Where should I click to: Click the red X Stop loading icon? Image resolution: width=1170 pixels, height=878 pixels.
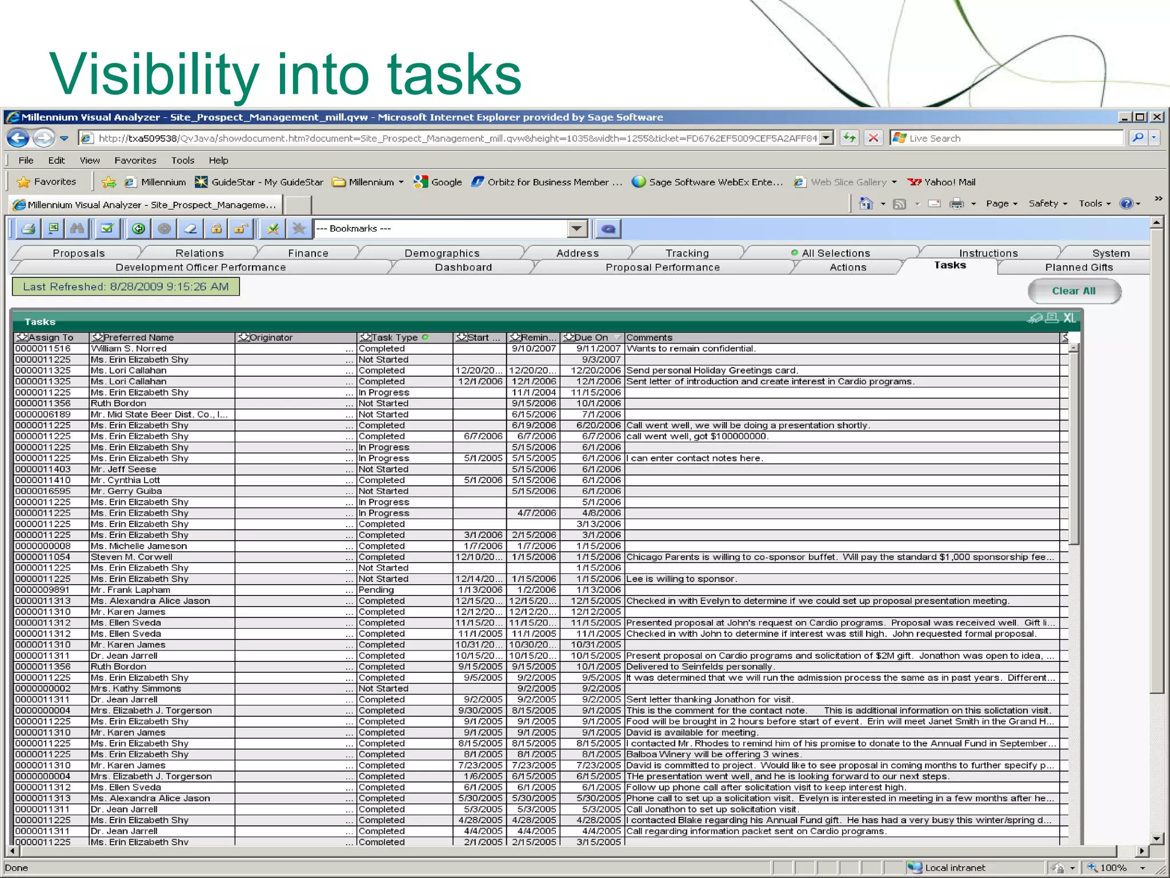[874, 138]
